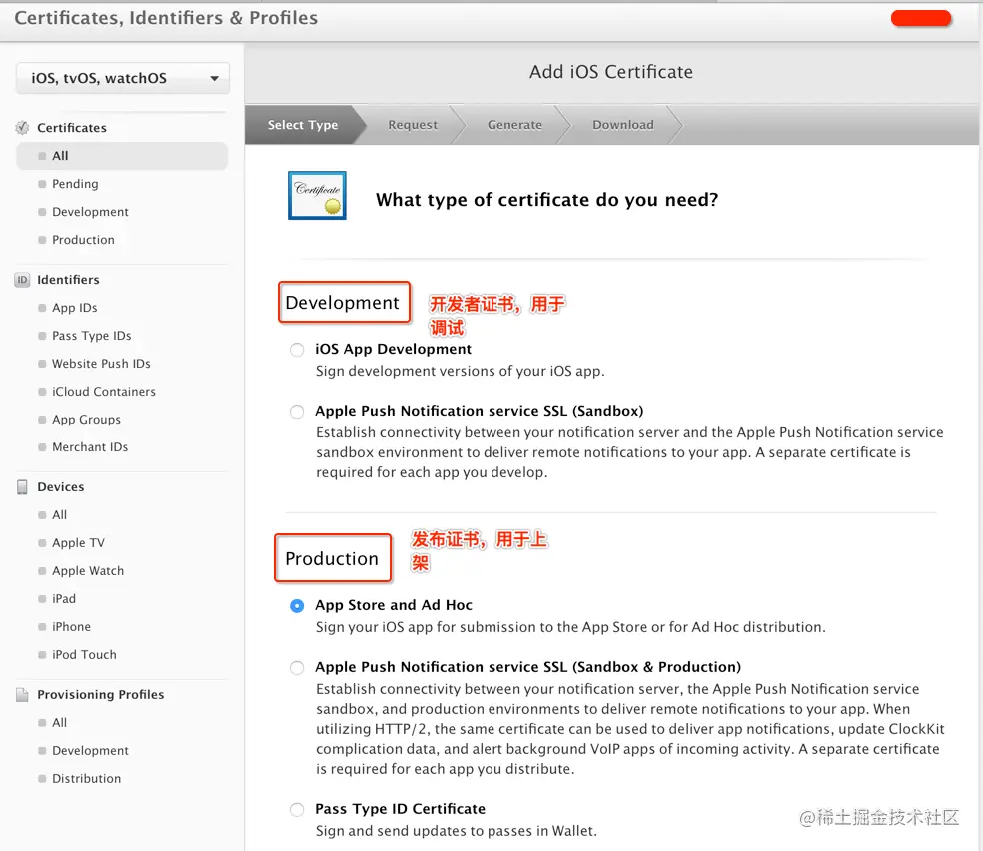Click the iOS App Development label

pyautogui.click(x=393, y=349)
